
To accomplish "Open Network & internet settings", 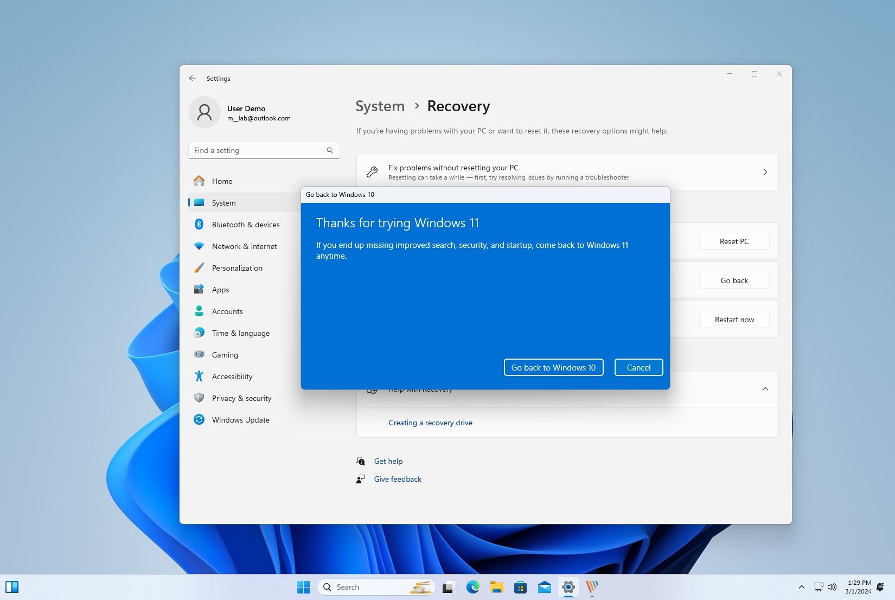I will coord(244,246).
